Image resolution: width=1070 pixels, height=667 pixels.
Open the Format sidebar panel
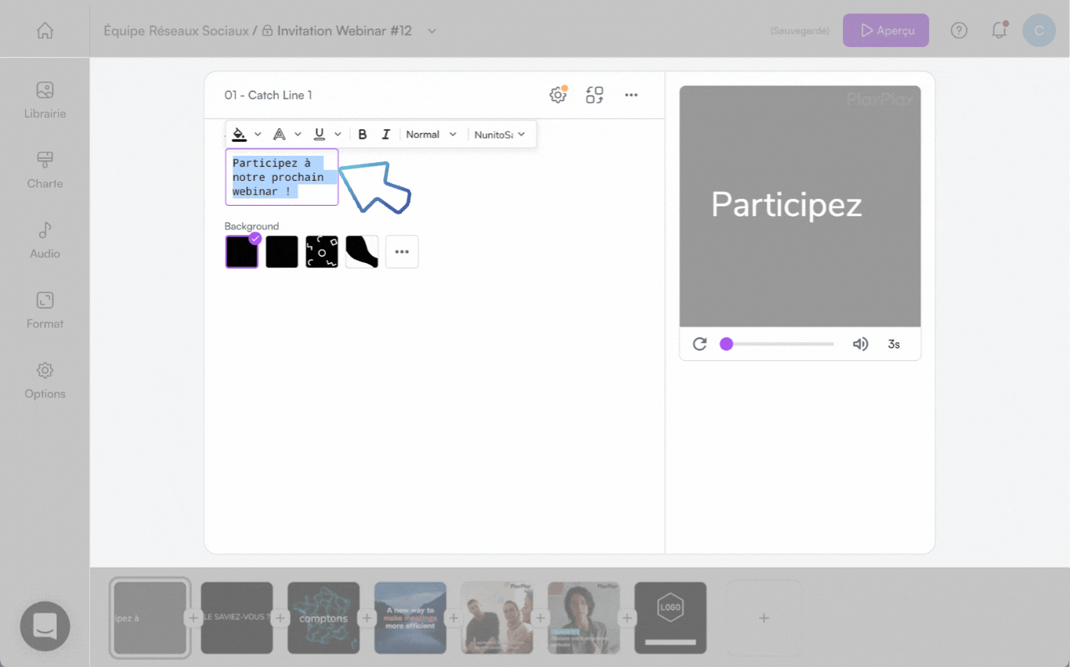[x=45, y=311]
